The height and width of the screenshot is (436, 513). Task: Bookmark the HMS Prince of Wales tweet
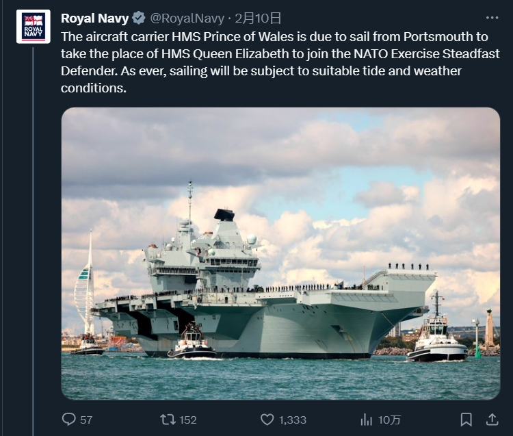click(x=466, y=419)
